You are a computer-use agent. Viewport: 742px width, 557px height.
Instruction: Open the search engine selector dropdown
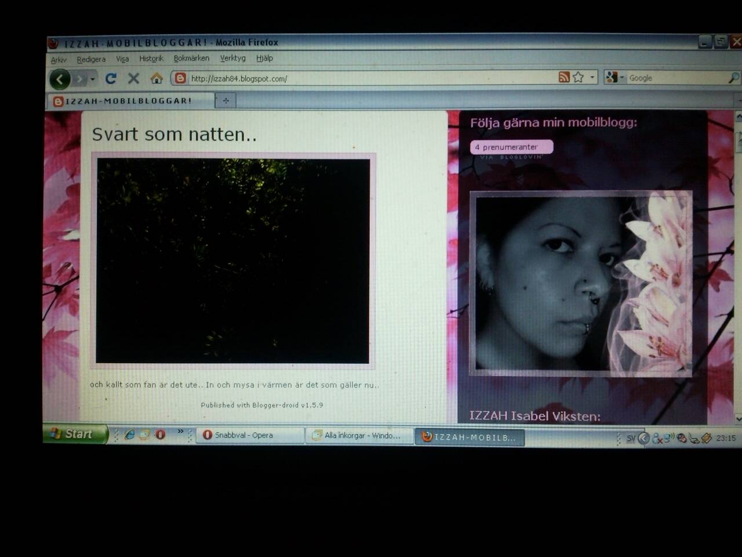tap(614, 78)
